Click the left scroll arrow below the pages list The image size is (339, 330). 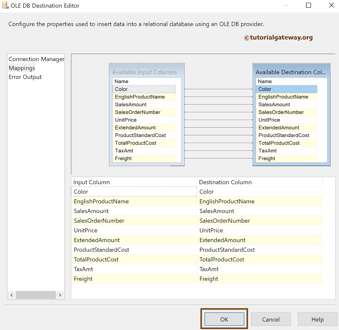click(12, 295)
